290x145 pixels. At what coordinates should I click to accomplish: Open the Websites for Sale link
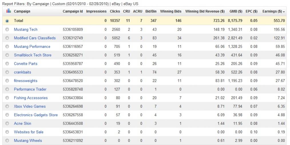[29, 132]
